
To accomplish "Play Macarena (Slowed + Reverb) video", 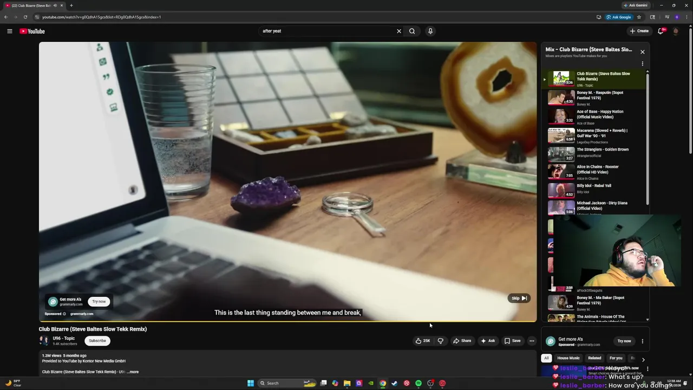I will (x=593, y=136).
